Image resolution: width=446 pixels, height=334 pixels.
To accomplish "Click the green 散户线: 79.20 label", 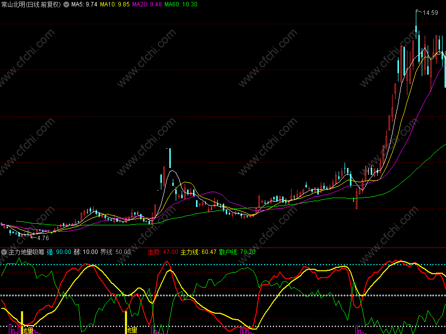I will point(238,252).
